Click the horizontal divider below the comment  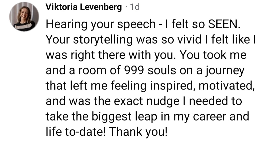point(136,144)
